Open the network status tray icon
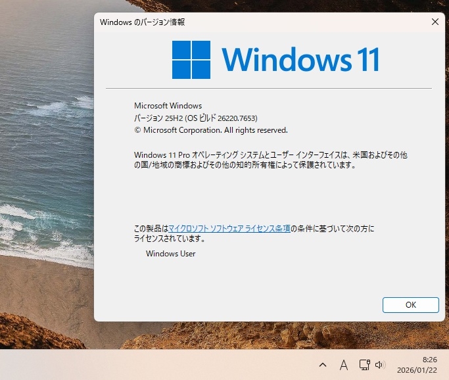The image size is (449, 380). (365, 365)
